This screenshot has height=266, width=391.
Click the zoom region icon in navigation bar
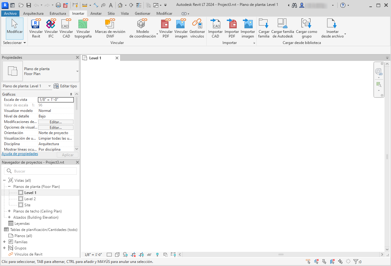[x=379, y=85]
